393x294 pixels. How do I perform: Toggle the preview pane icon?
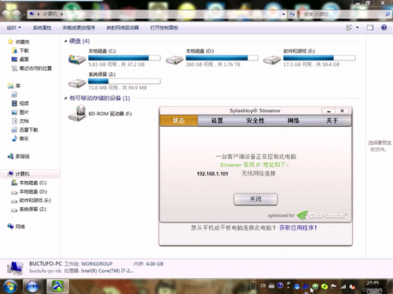[370, 27]
